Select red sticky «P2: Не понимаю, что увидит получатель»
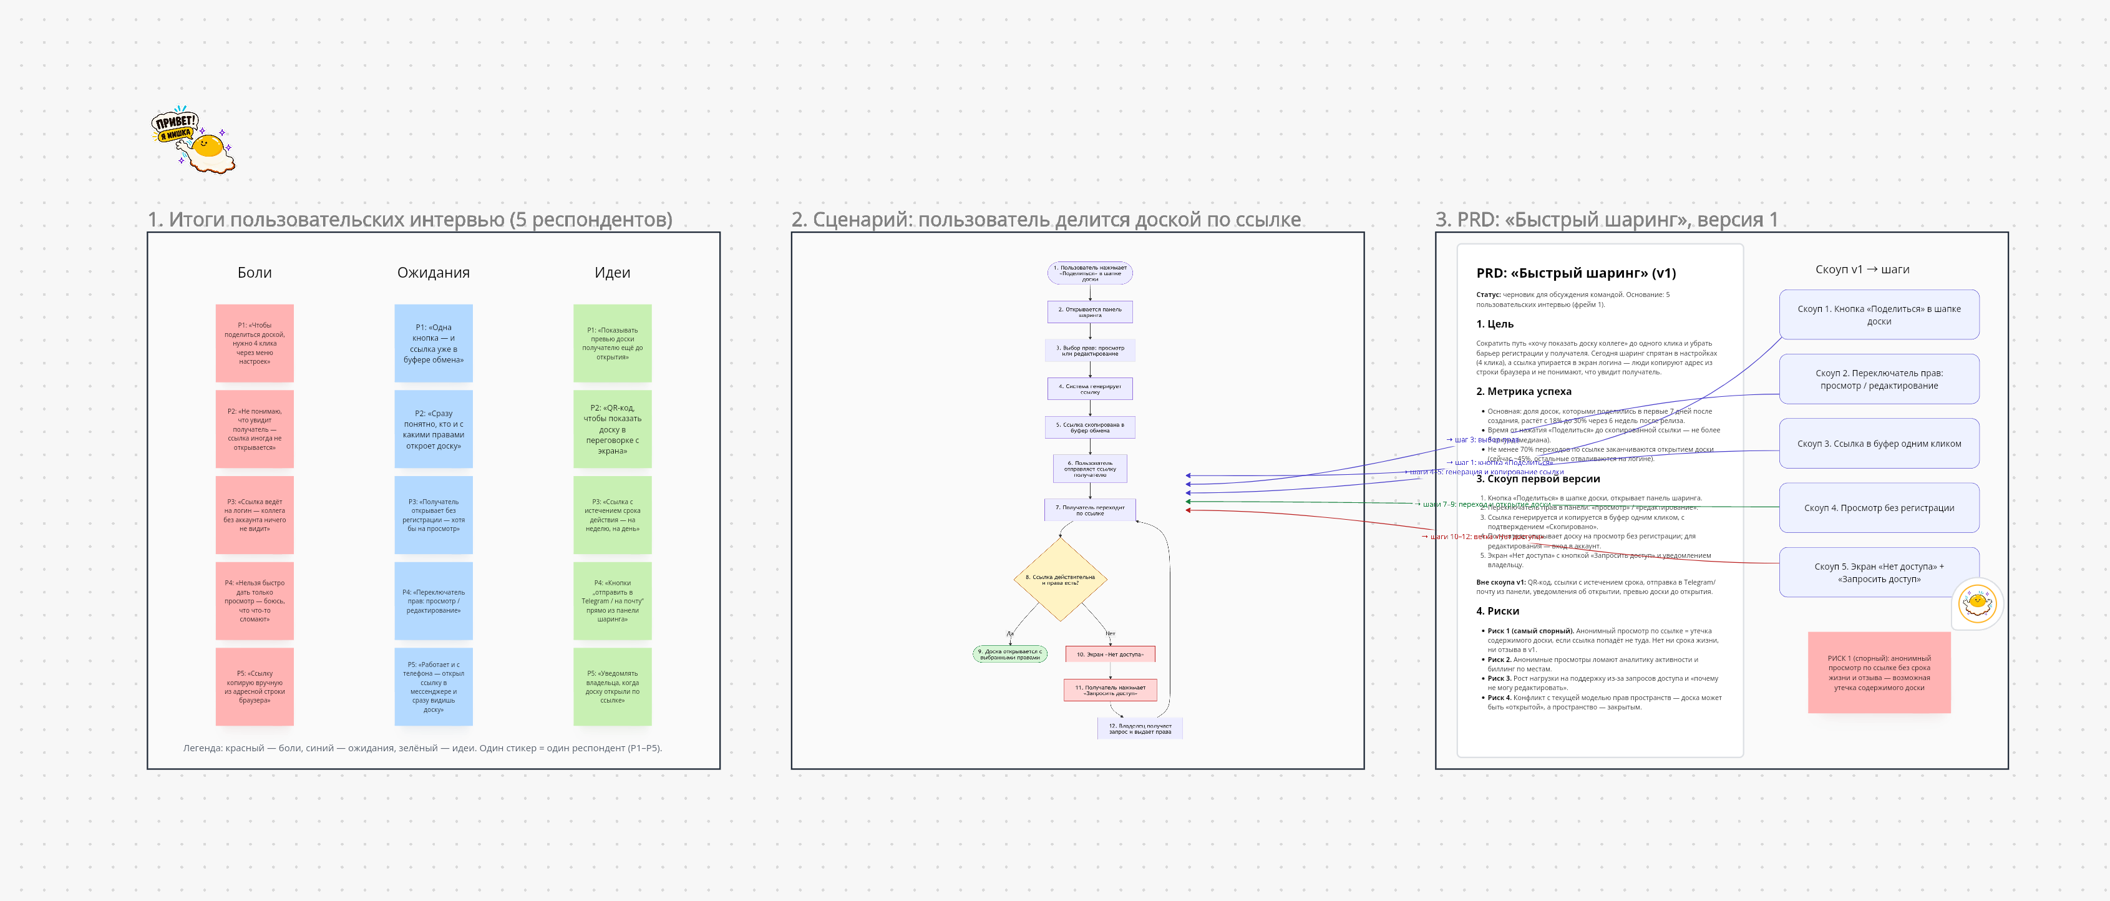 coord(255,429)
